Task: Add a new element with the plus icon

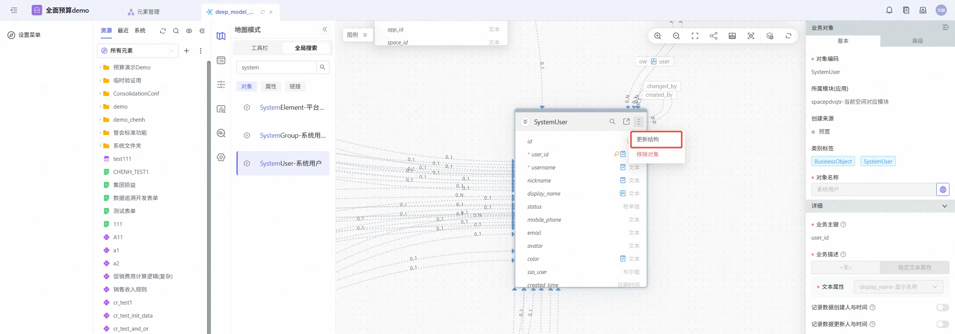Action: [x=187, y=51]
